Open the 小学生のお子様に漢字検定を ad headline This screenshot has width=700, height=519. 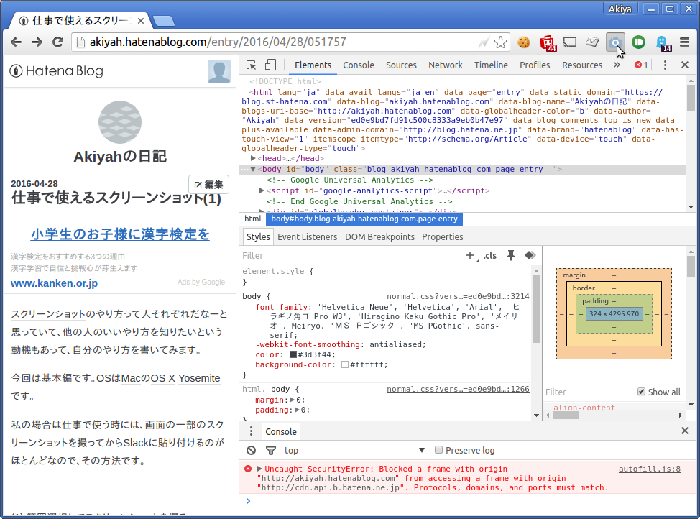coord(120,234)
